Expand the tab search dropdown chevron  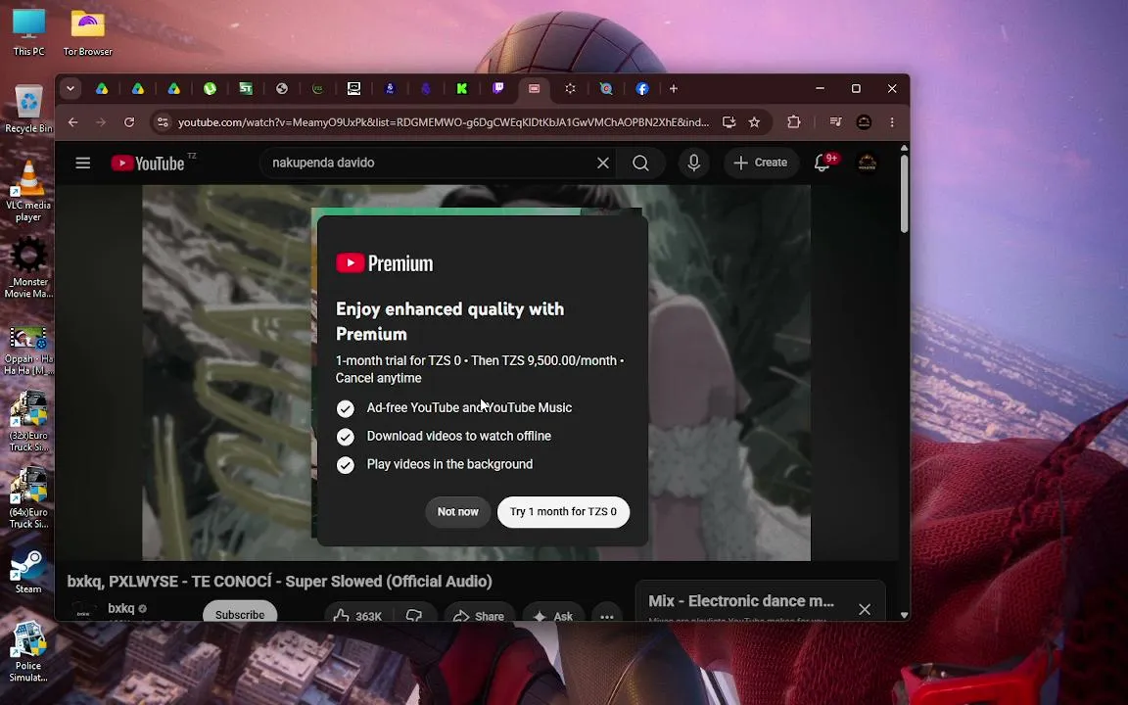pos(70,88)
